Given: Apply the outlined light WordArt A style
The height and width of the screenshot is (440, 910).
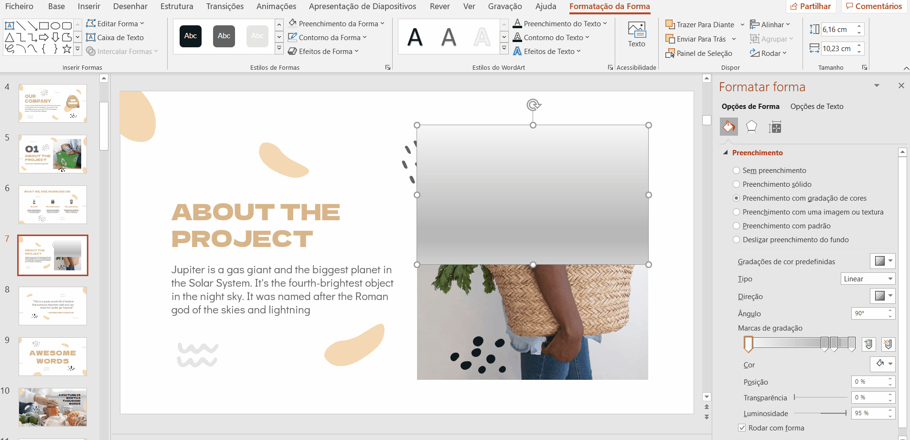Looking at the screenshot, I should pyautogui.click(x=482, y=37).
